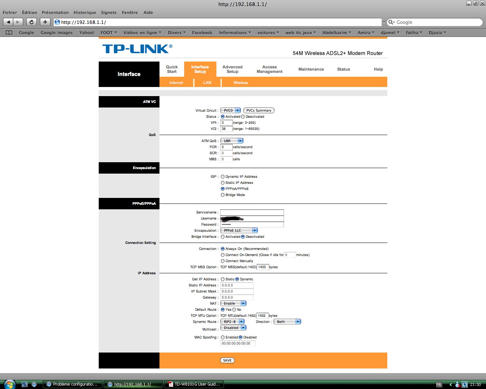Set Get IP Address to Static
This screenshot has width=486, height=389.
[222, 279]
